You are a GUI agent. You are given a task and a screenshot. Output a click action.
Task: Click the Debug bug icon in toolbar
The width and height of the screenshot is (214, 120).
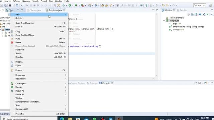64,5
